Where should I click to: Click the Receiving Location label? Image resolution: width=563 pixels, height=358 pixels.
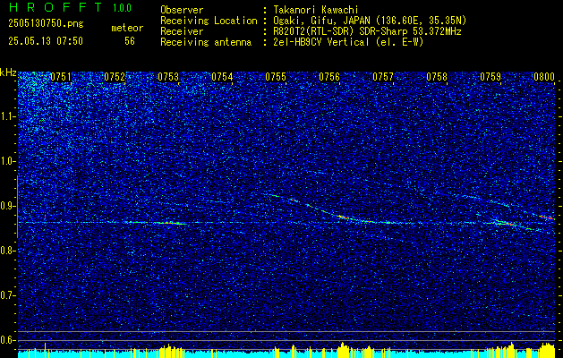[x=209, y=21]
